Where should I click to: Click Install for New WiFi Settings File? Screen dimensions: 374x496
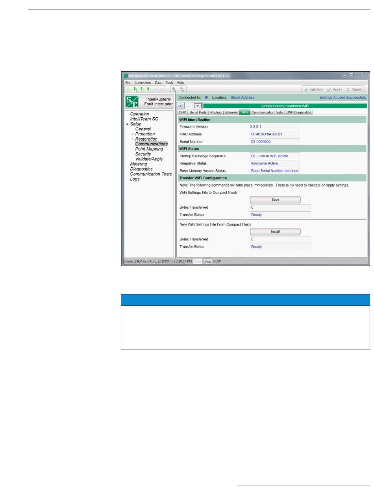[275, 231]
